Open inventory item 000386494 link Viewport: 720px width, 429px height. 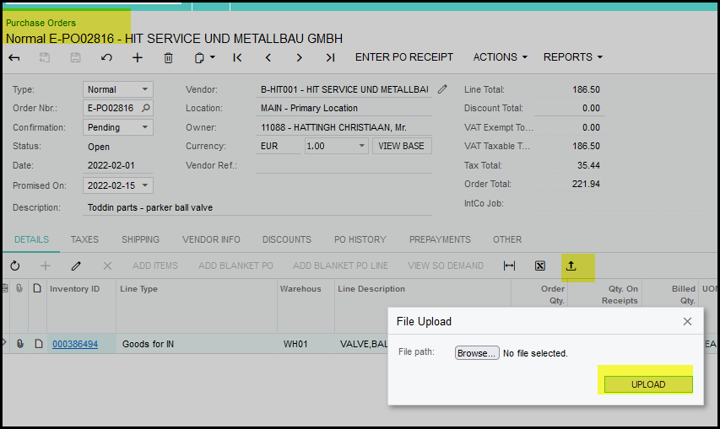tap(75, 344)
